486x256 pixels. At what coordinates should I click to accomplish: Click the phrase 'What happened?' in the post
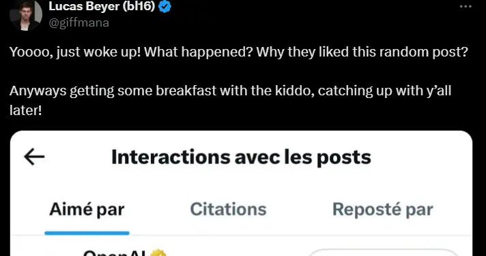pyautogui.click(x=199, y=52)
